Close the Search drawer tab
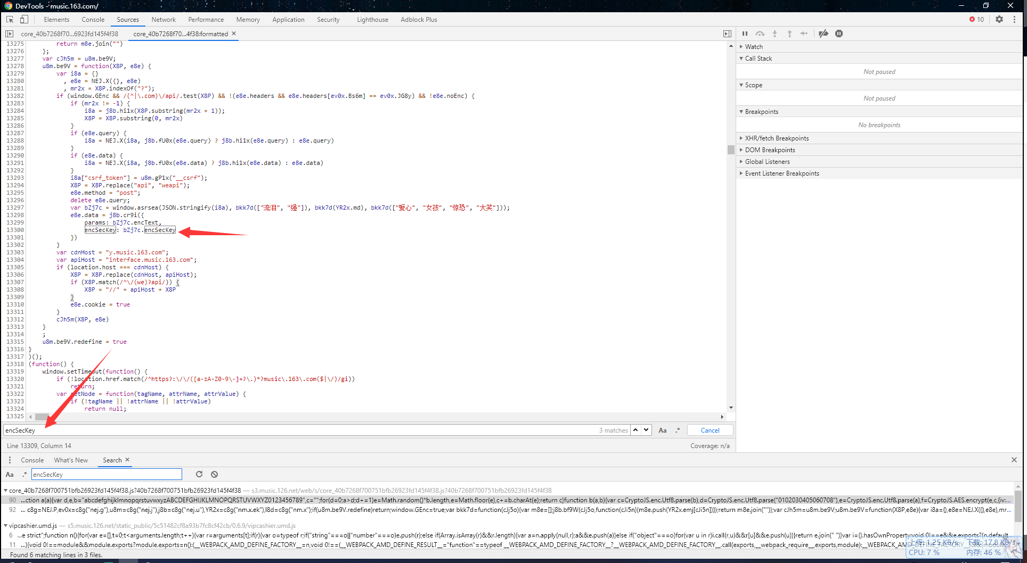 coord(127,460)
